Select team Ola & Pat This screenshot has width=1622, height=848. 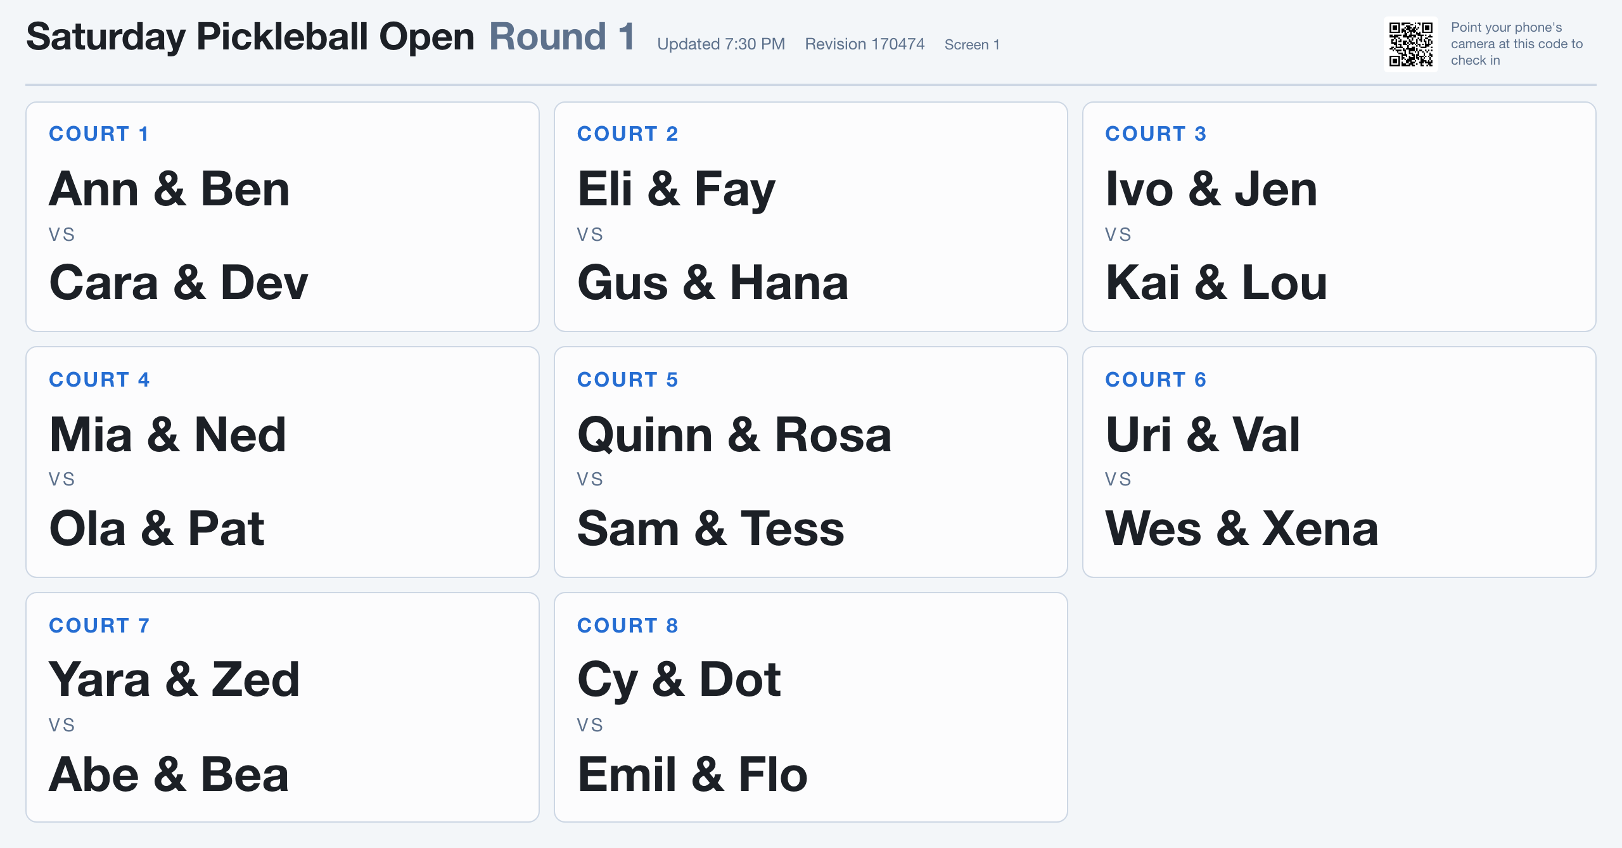(x=157, y=529)
